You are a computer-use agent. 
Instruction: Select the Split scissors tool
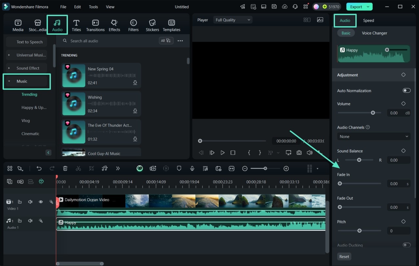click(x=78, y=168)
